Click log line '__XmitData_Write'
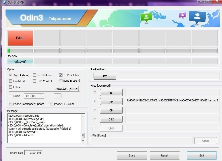Viewport: 222px width, 161px height. click(x=34, y=122)
